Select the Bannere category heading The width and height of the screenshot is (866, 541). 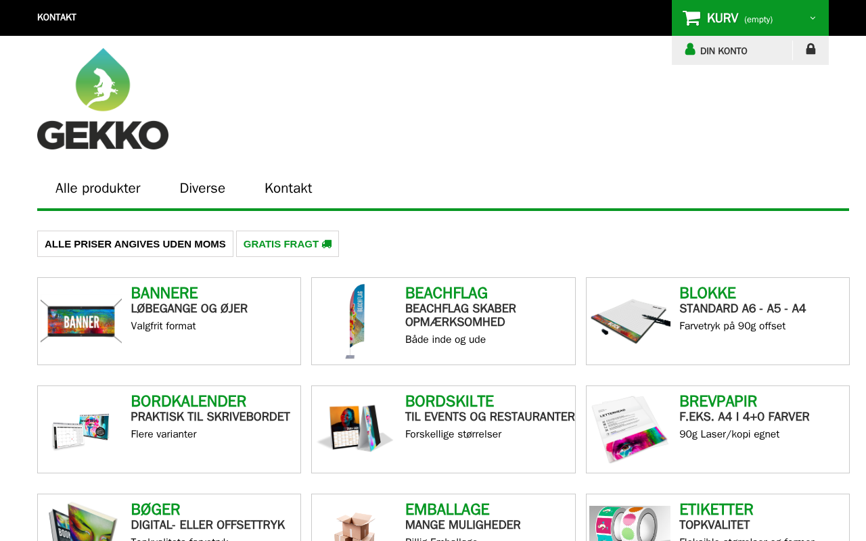164,293
